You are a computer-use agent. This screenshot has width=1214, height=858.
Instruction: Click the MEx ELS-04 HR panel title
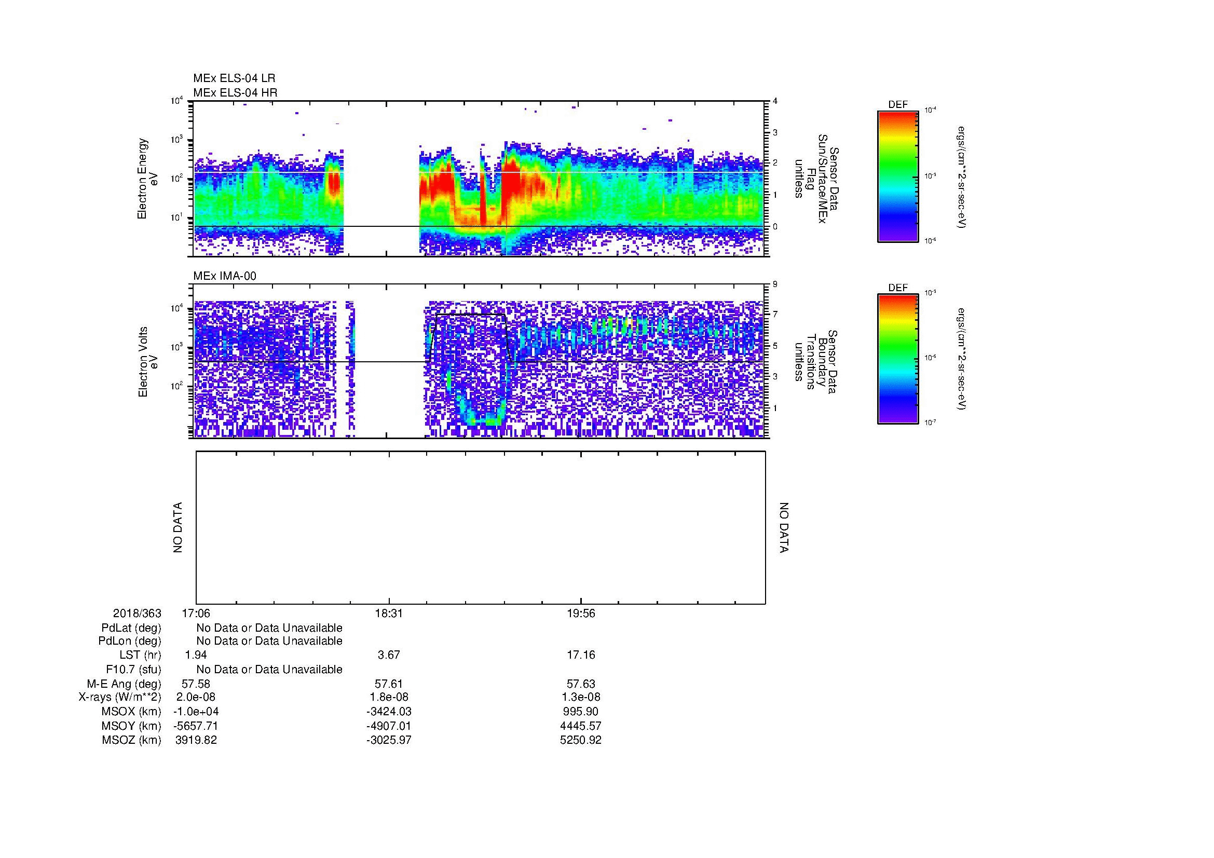(x=235, y=92)
